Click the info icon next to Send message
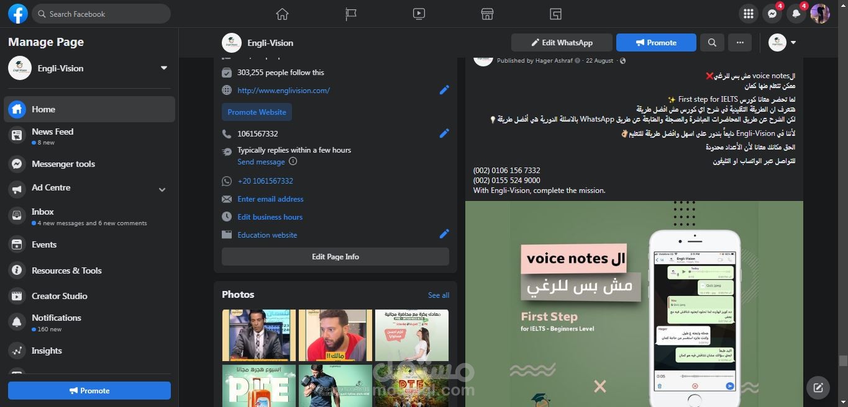The image size is (848, 407). 293,161
